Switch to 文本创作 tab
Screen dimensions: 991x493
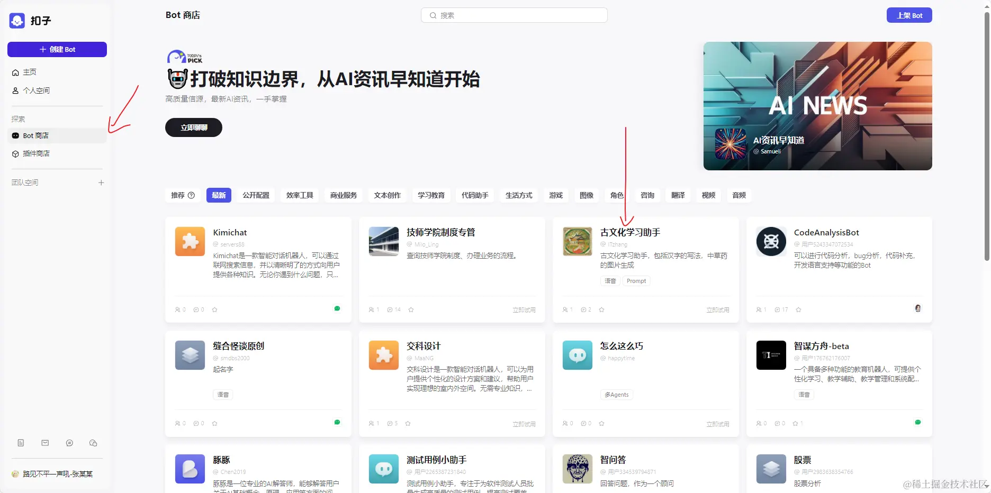pyautogui.click(x=388, y=195)
